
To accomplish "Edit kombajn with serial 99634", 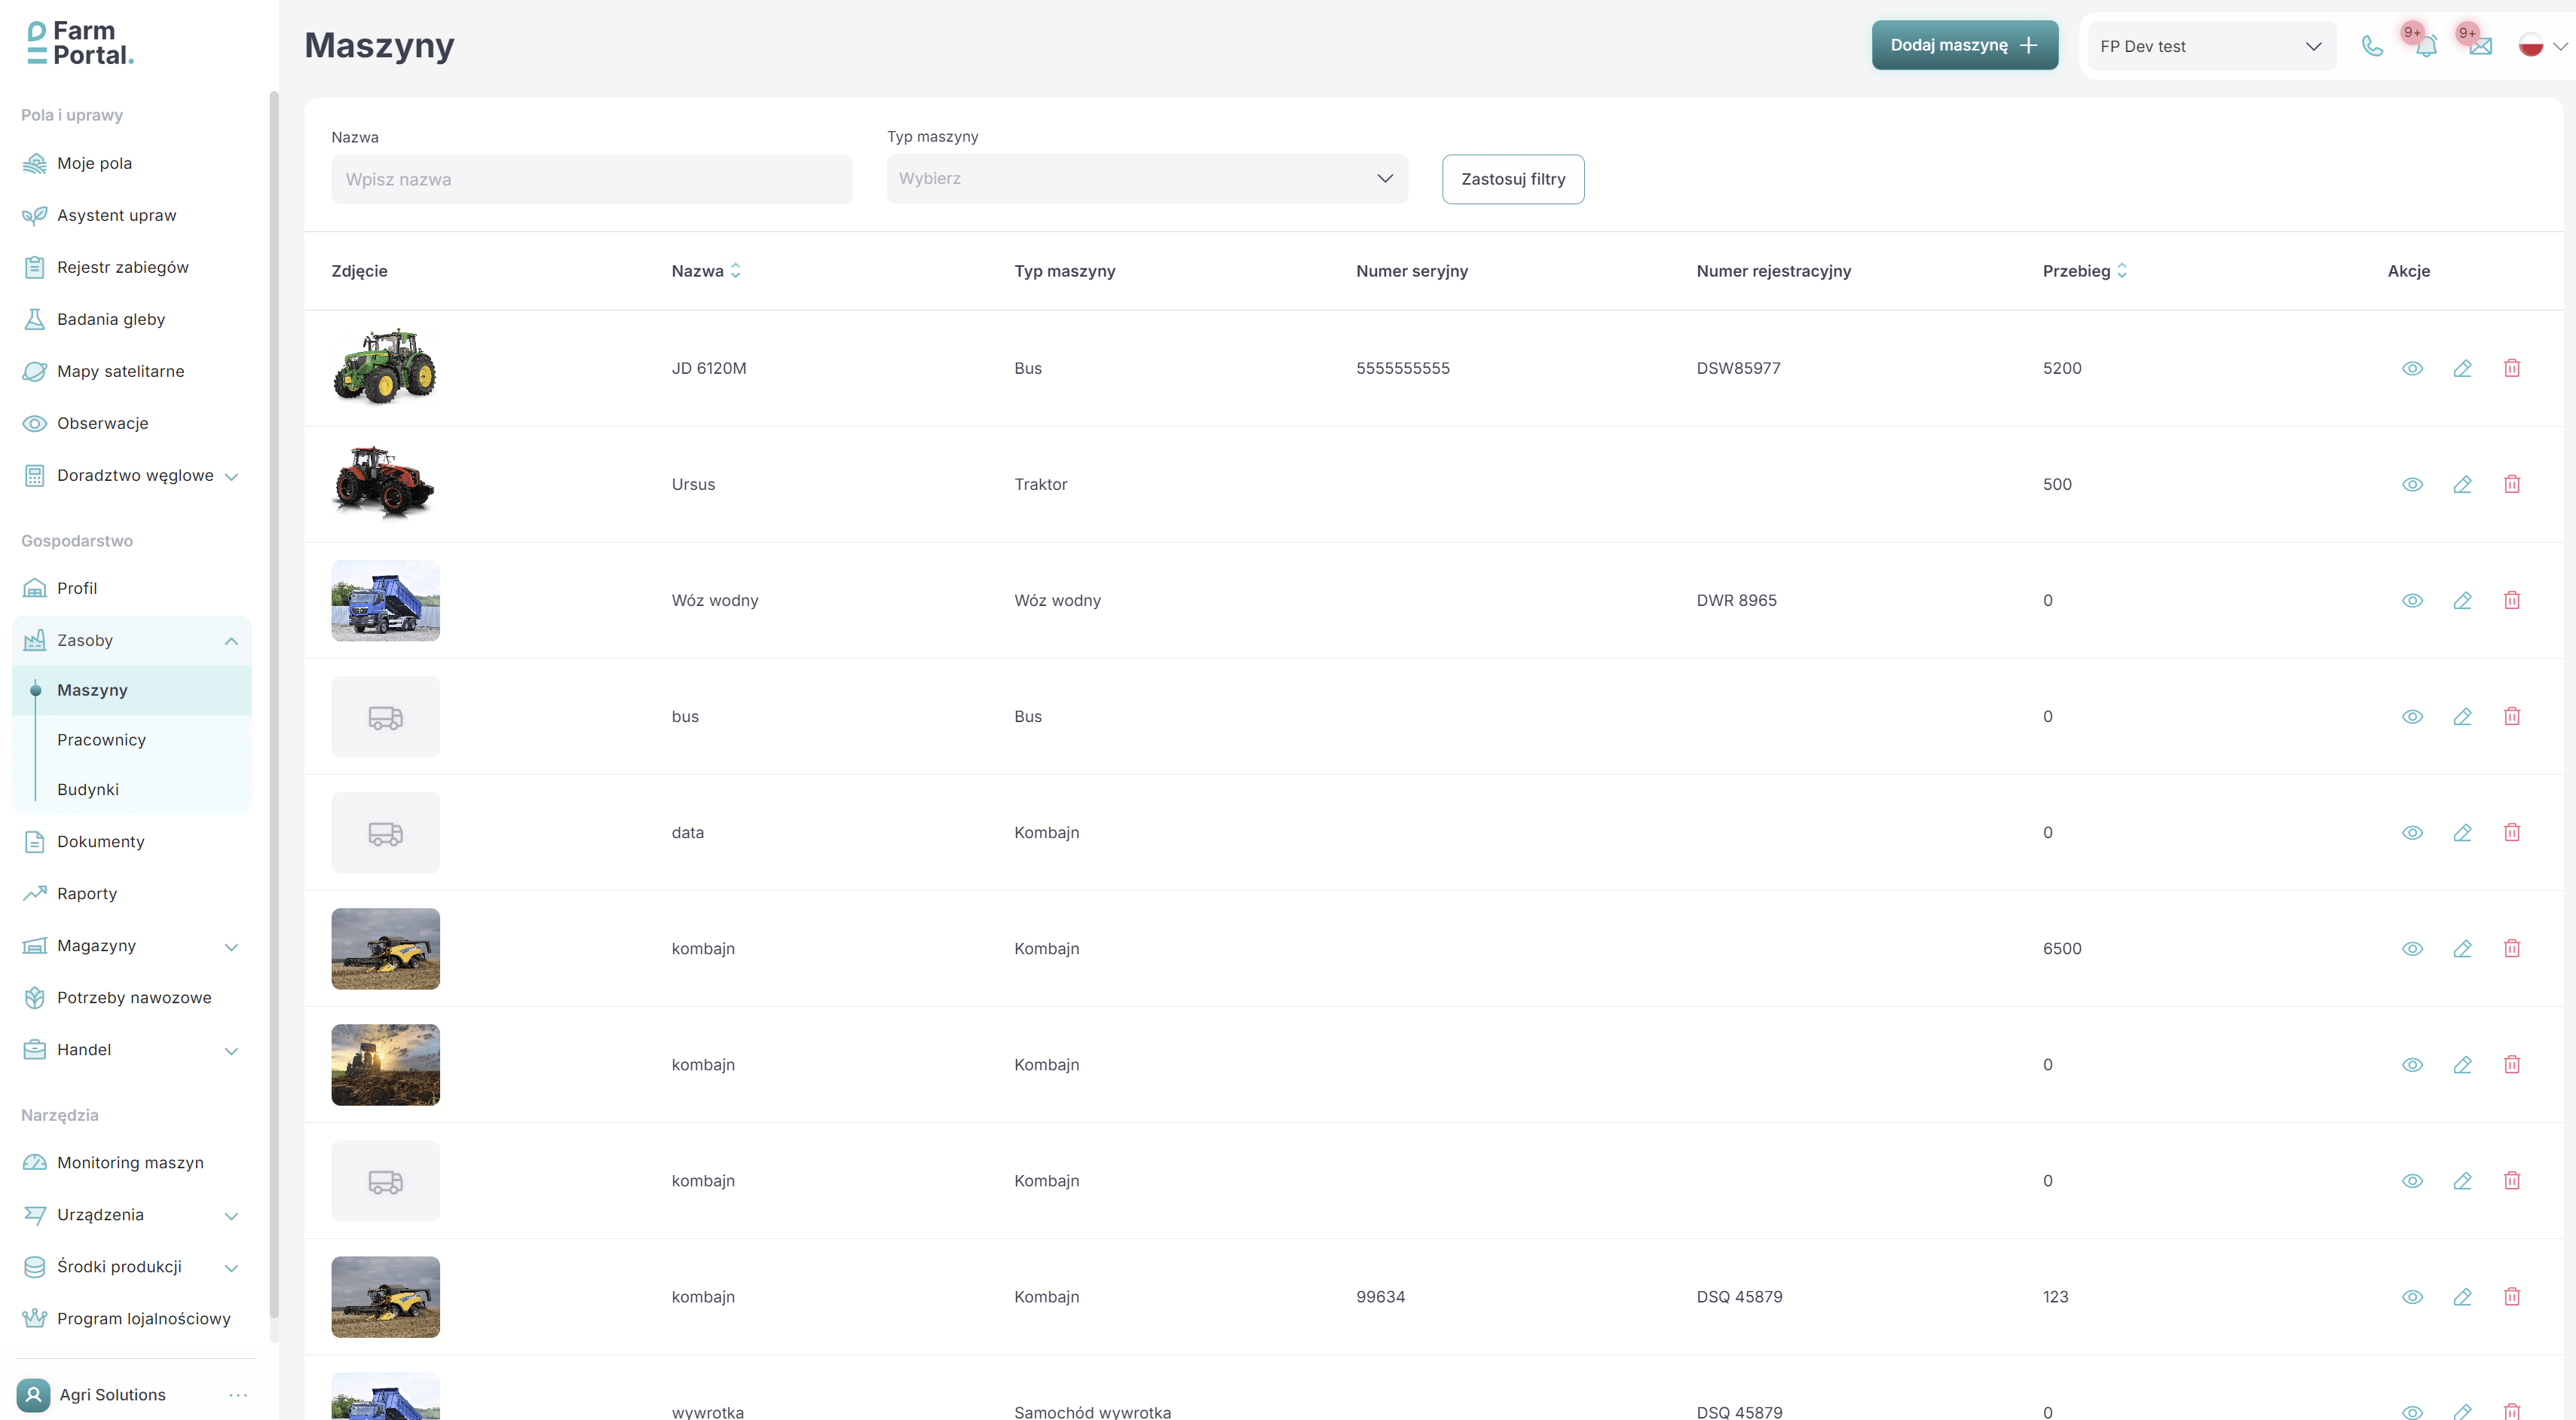I will coord(2462,1296).
